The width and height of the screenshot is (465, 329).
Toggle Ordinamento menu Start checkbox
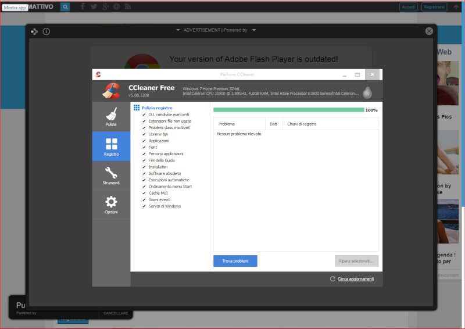[144, 187]
